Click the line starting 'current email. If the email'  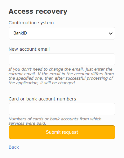tap(61, 74)
